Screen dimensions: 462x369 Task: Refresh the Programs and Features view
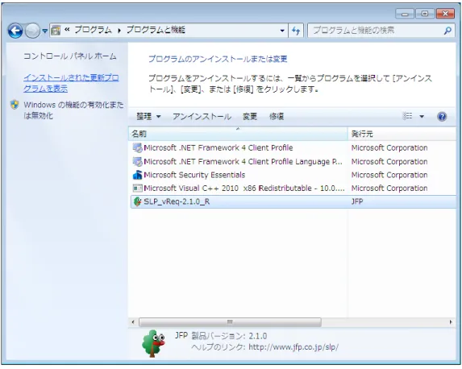pos(296,31)
